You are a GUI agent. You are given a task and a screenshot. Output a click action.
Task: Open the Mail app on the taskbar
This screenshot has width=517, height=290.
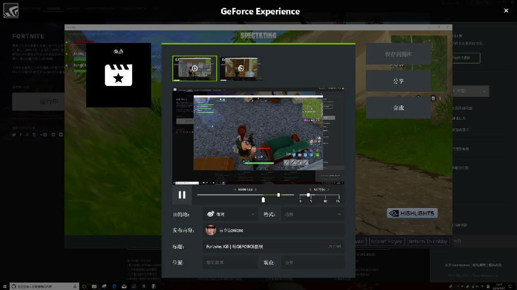click(x=124, y=287)
